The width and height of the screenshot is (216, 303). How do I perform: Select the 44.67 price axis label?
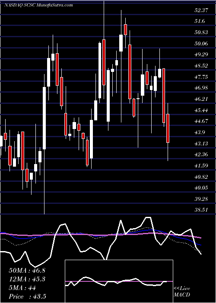click(x=201, y=122)
